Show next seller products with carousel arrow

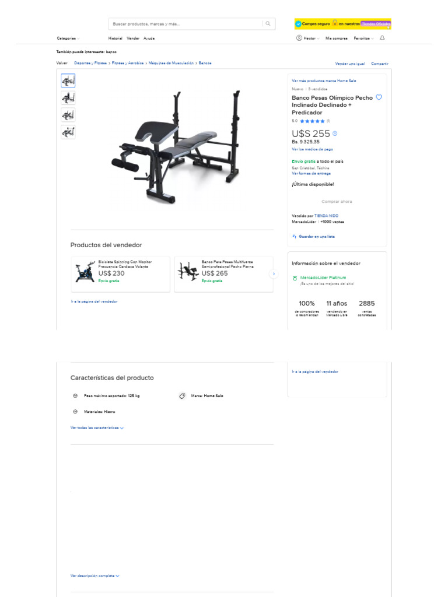tap(274, 274)
